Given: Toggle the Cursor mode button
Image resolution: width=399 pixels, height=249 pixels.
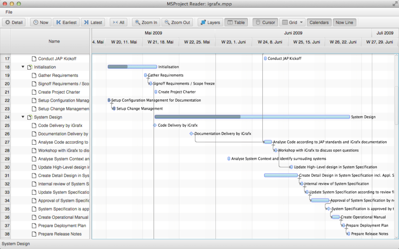Looking at the screenshot, I should click(x=265, y=22).
